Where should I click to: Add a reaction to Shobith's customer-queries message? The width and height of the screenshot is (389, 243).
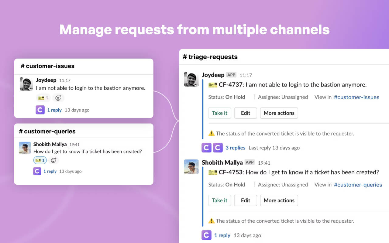(x=53, y=160)
